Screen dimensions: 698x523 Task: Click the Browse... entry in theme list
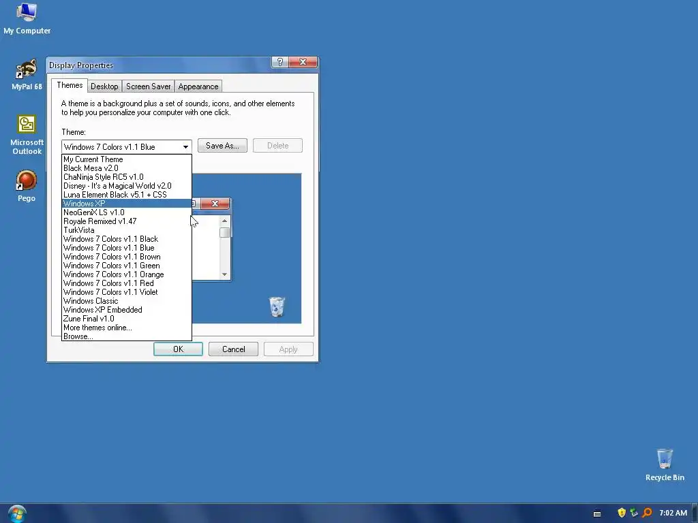[126, 336]
